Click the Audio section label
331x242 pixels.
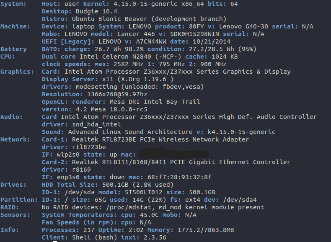[x=11, y=117]
